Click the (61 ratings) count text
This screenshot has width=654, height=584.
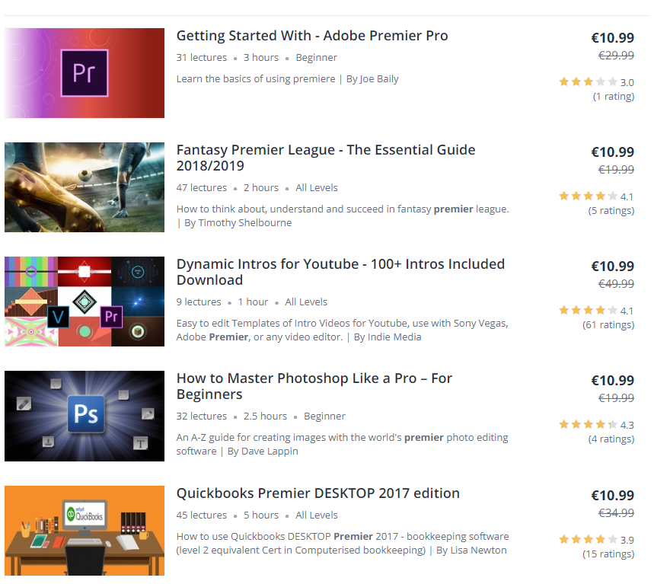[608, 325]
